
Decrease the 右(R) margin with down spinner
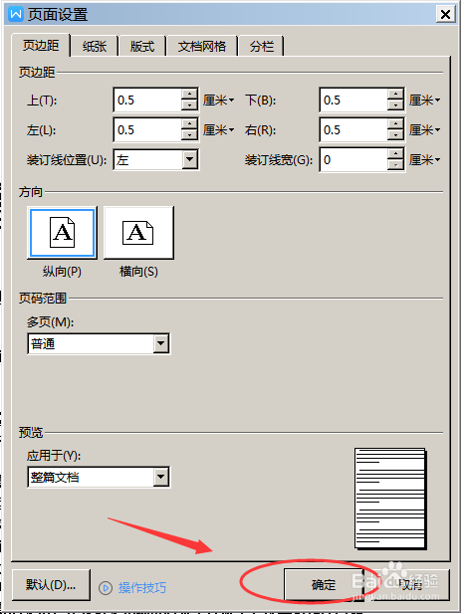[396, 135]
